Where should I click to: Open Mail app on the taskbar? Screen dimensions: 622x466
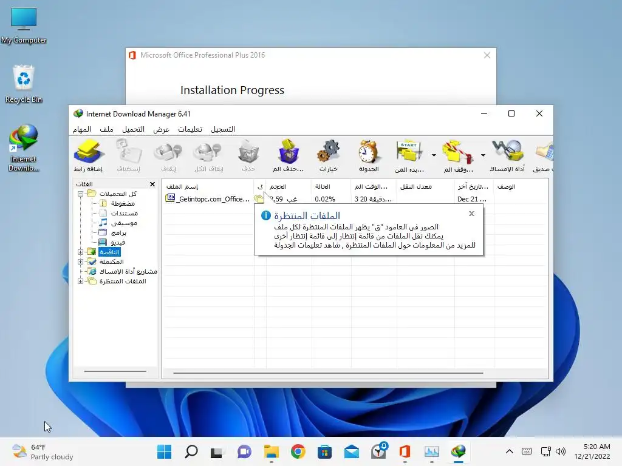click(x=352, y=451)
